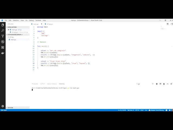Open the View menu
Viewport: 173px width, 130px height.
[x=22, y=20]
